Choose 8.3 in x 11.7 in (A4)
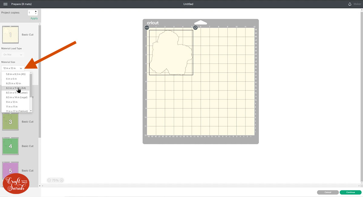 15,88
